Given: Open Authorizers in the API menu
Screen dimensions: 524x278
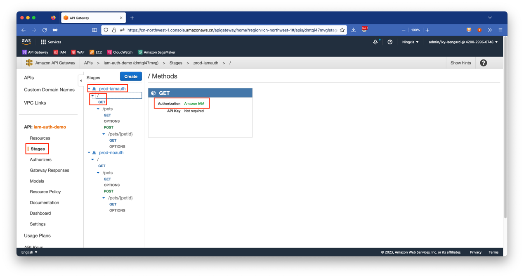Looking at the screenshot, I should (40, 160).
